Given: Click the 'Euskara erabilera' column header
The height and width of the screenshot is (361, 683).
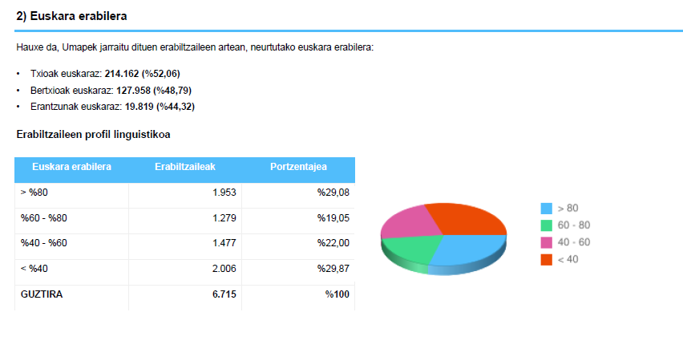Looking at the screenshot, I should (x=71, y=167).
